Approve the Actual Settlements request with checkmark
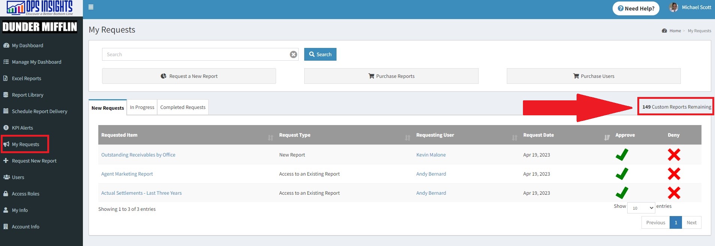The height and width of the screenshot is (246, 715). (622, 193)
